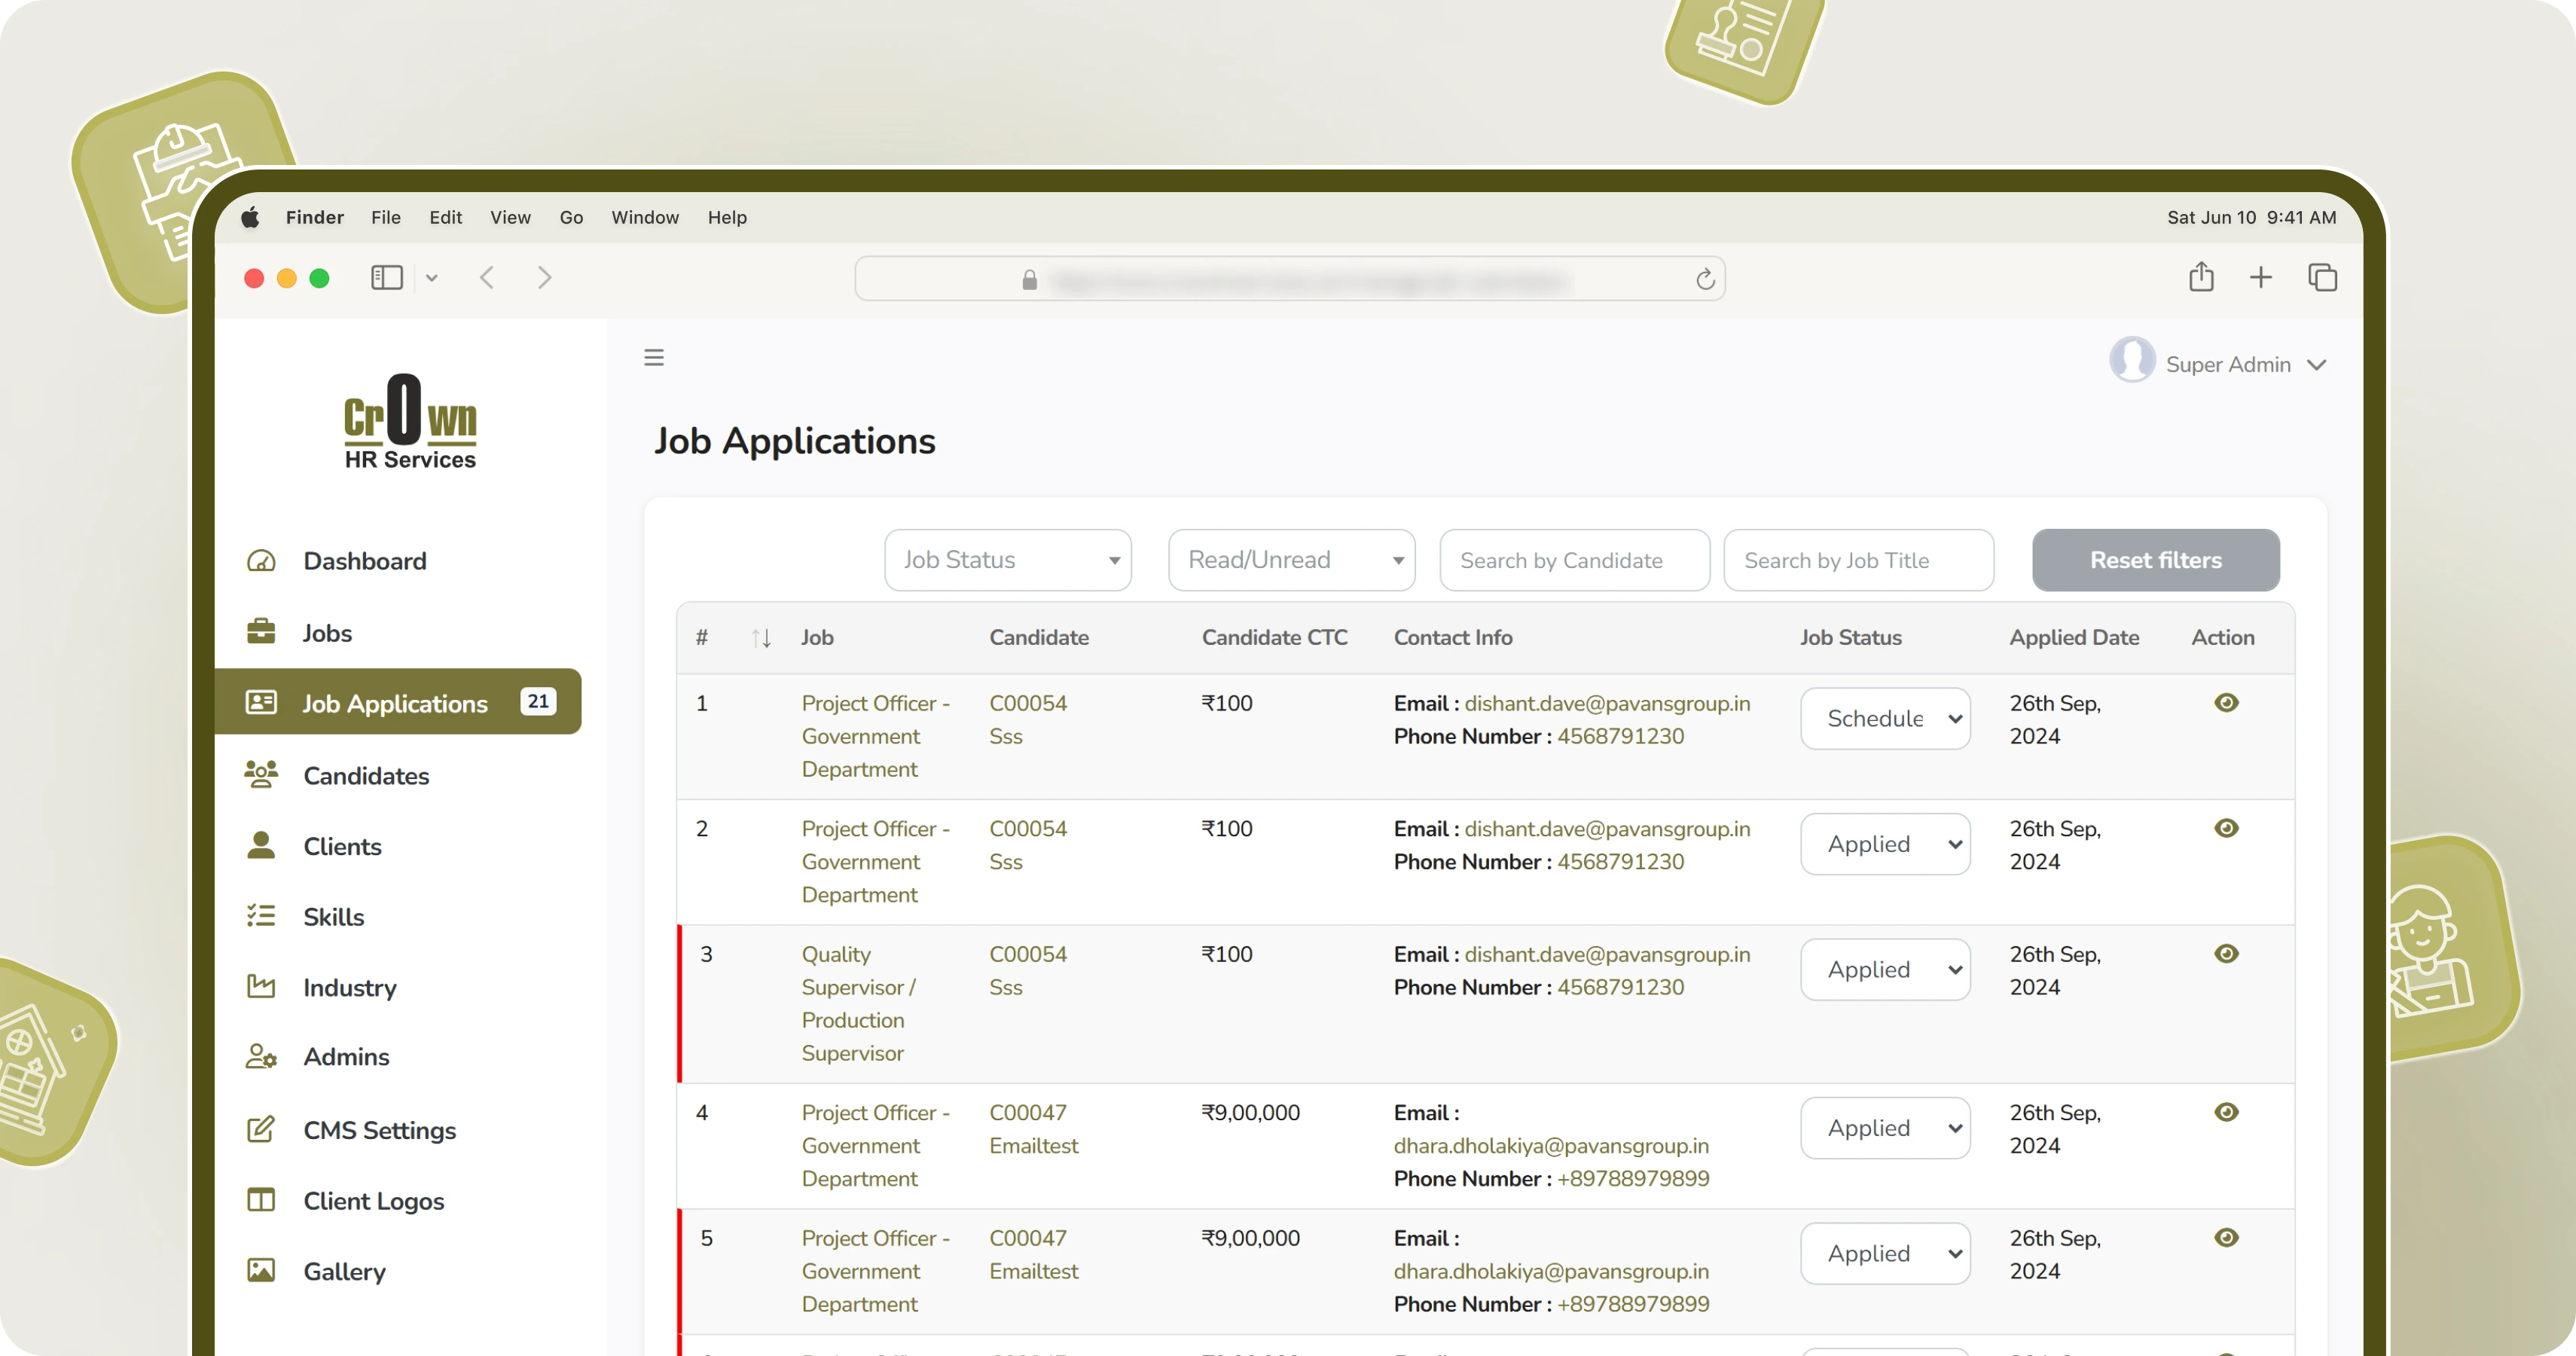The image size is (2576, 1356).
Task: Click the Industry chart icon
Action: coord(261,987)
